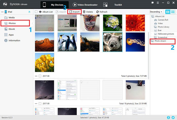177x120 pixels.
Task: Show device Information icon
Action: [6, 40]
